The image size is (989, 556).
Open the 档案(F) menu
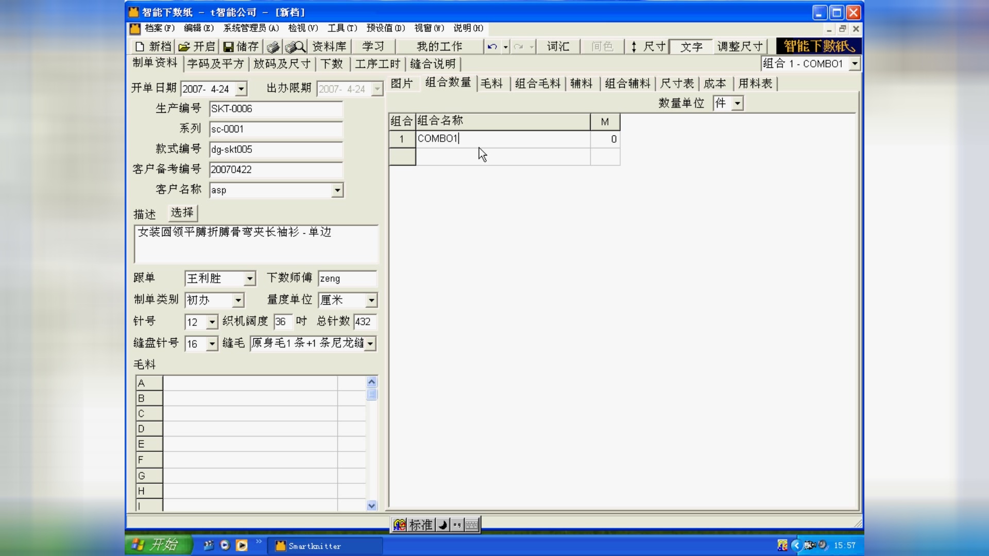point(160,28)
